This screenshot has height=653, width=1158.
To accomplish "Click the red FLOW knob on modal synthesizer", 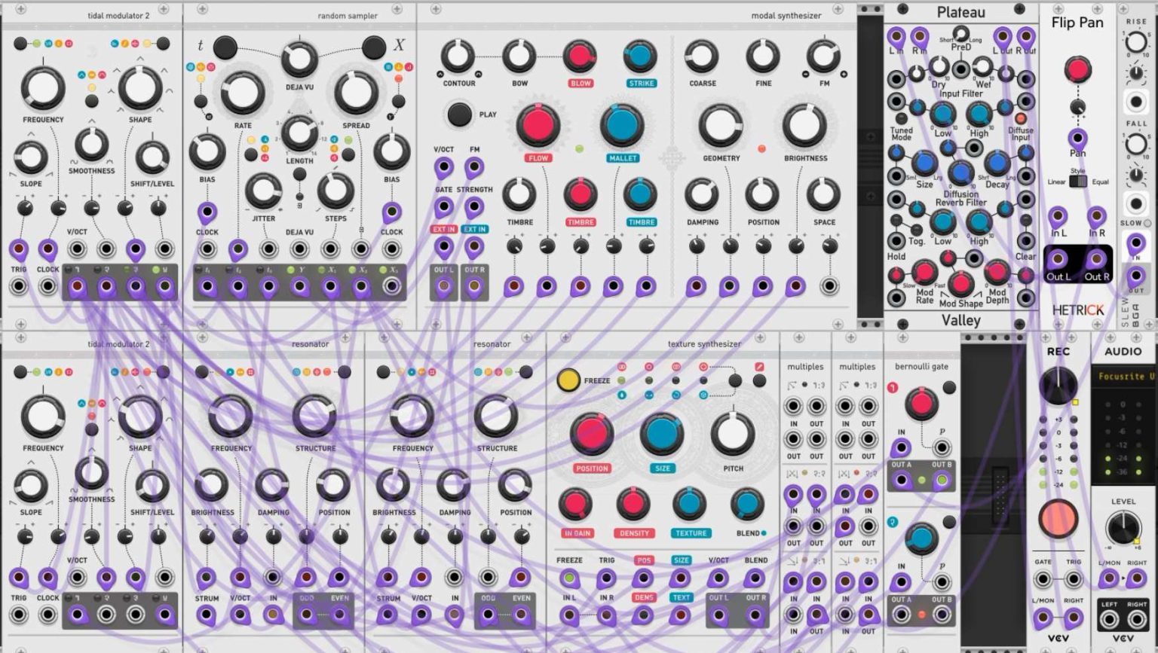I will coord(538,125).
